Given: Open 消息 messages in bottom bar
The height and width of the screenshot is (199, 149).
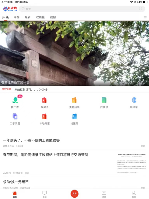Looking at the screenshot, I should tap(104, 194).
